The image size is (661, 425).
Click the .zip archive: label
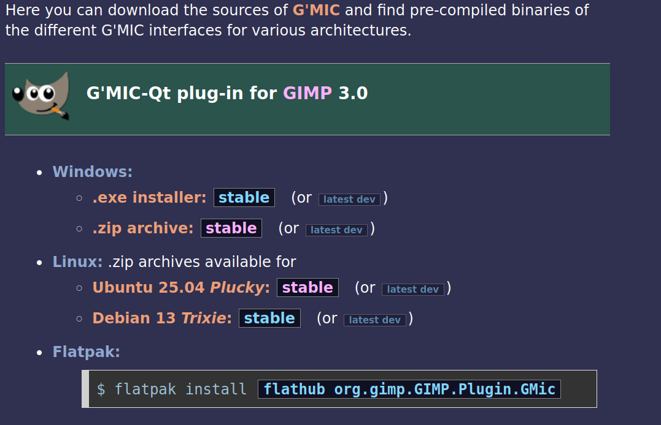143,228
